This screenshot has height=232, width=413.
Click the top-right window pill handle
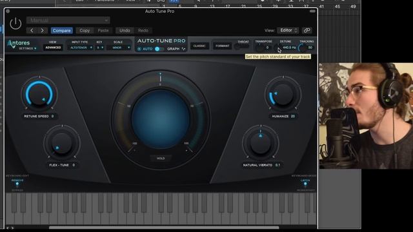pos(312,12)
